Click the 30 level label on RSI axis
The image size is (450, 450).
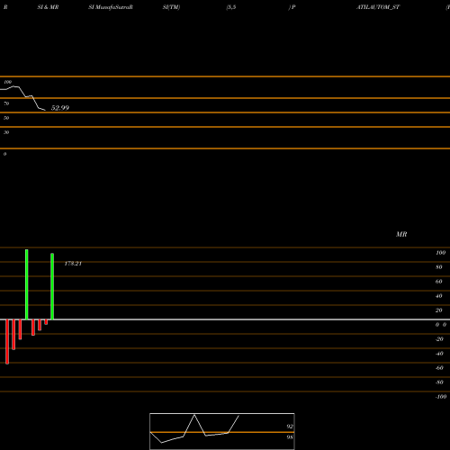coord(6,132)
